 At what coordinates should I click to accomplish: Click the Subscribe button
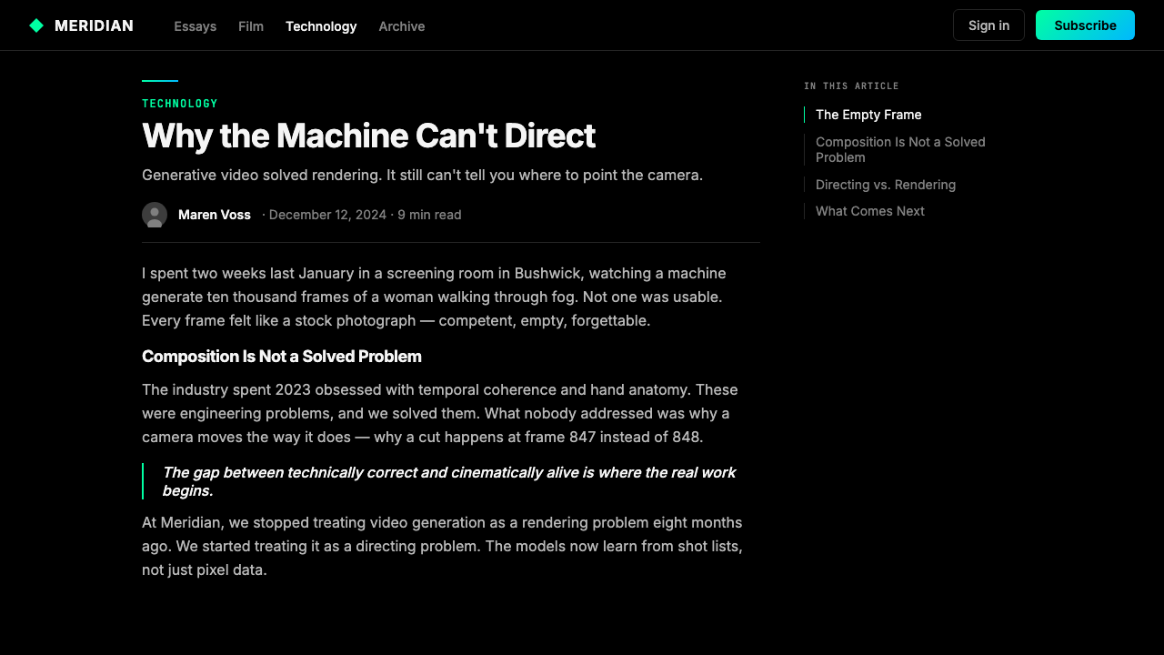(1085, 25)
